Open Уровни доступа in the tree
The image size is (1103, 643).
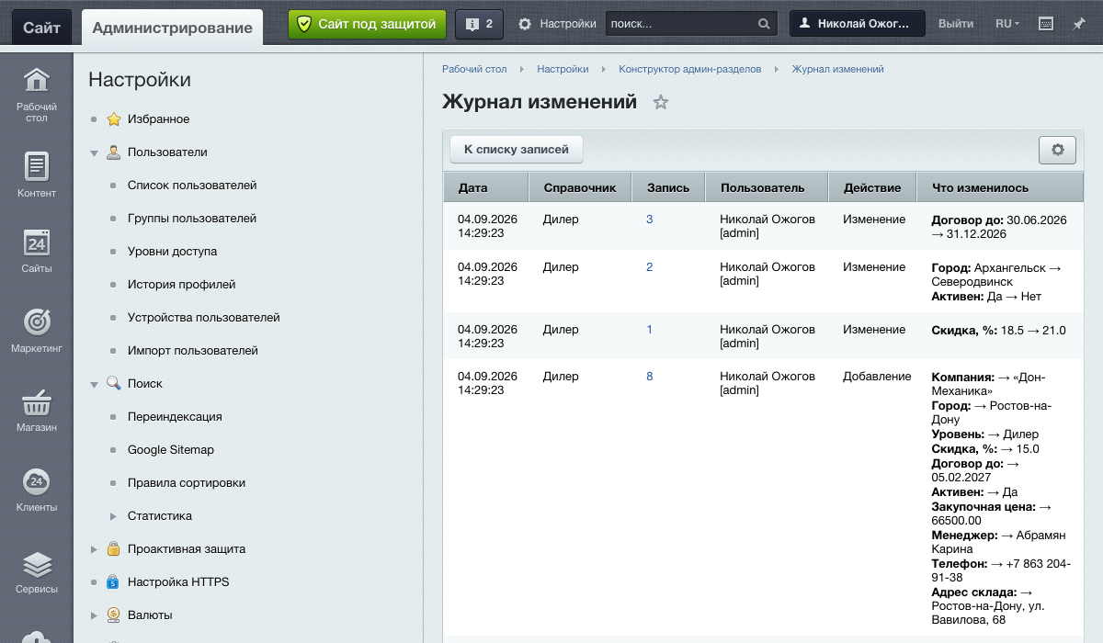point(173,252)
